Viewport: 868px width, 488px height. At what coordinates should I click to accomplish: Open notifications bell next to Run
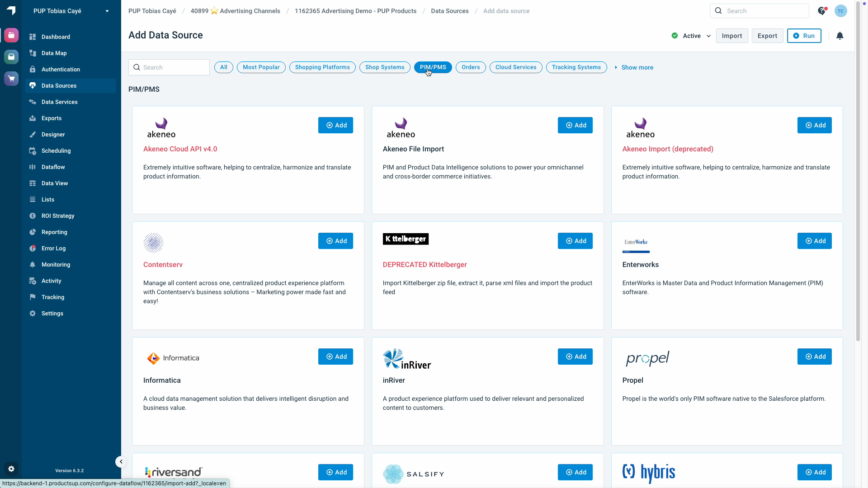click(840, 36)
